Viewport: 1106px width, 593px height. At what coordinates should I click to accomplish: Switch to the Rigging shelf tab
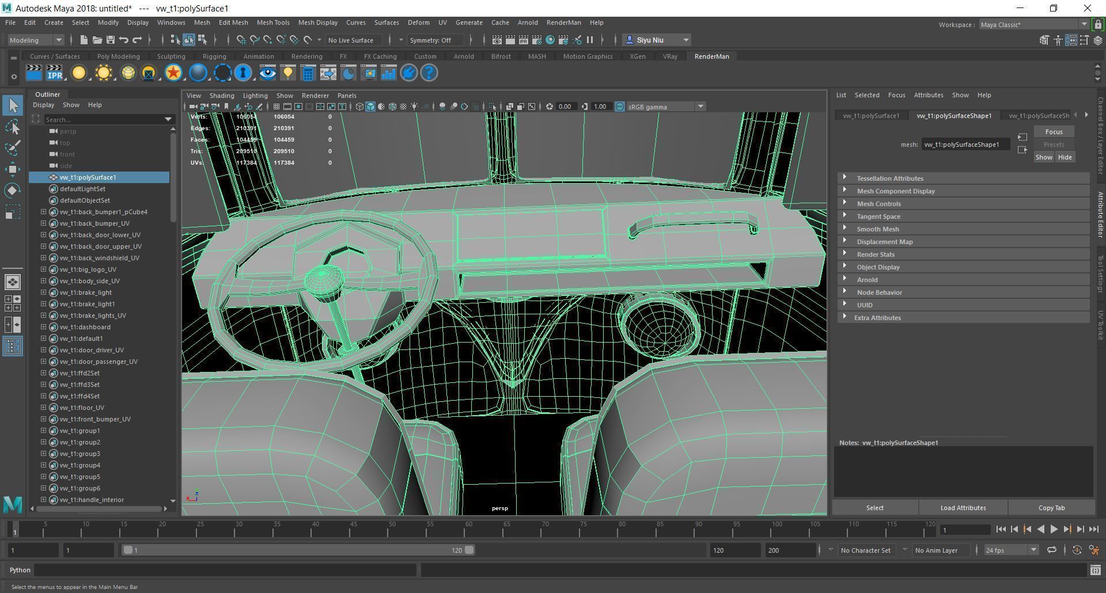[214, 56]
